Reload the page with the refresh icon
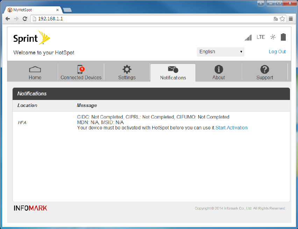This screenshot has height=229, width=298. tap(25, 19)
